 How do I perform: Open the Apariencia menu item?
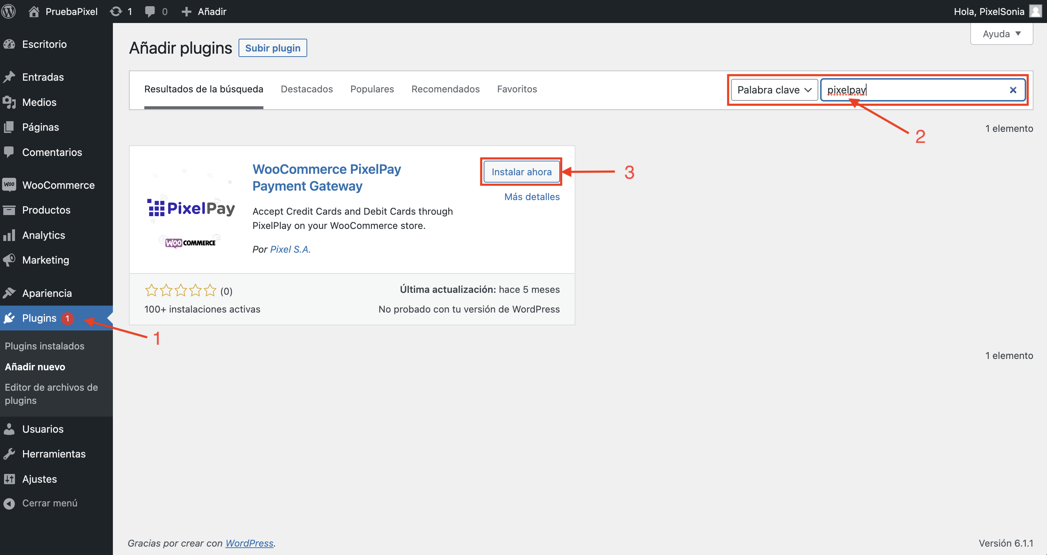[47, 293]
